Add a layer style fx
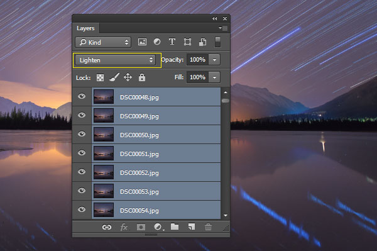The height and width of the screenshot is (251, 377). coord(124,227)
